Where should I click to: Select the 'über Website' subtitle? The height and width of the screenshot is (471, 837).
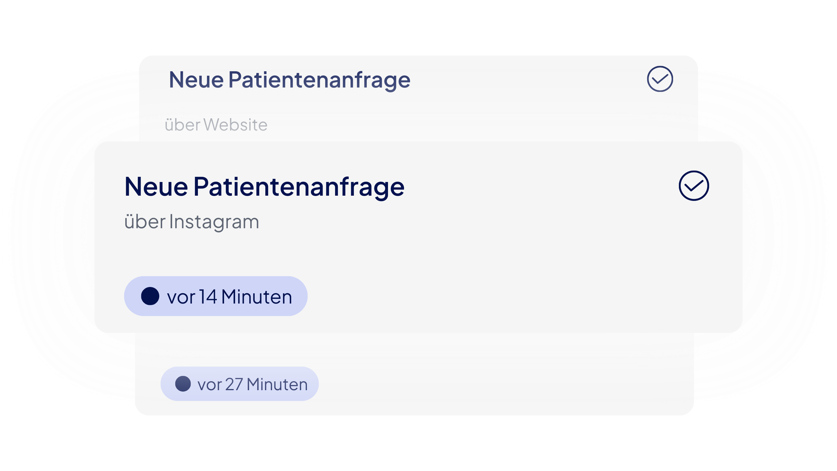pos(216,125)
